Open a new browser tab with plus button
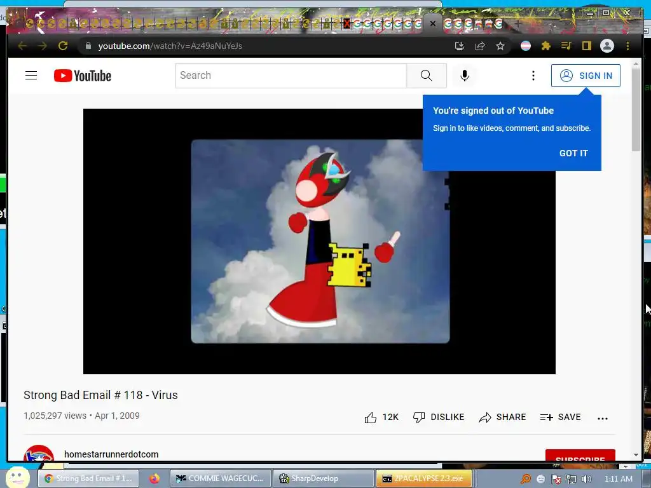Screen dimensions: 651x488 (x=517, y=24)
